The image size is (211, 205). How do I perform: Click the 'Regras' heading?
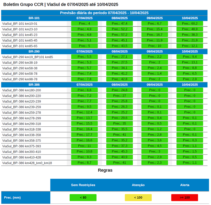click(105, 170)
